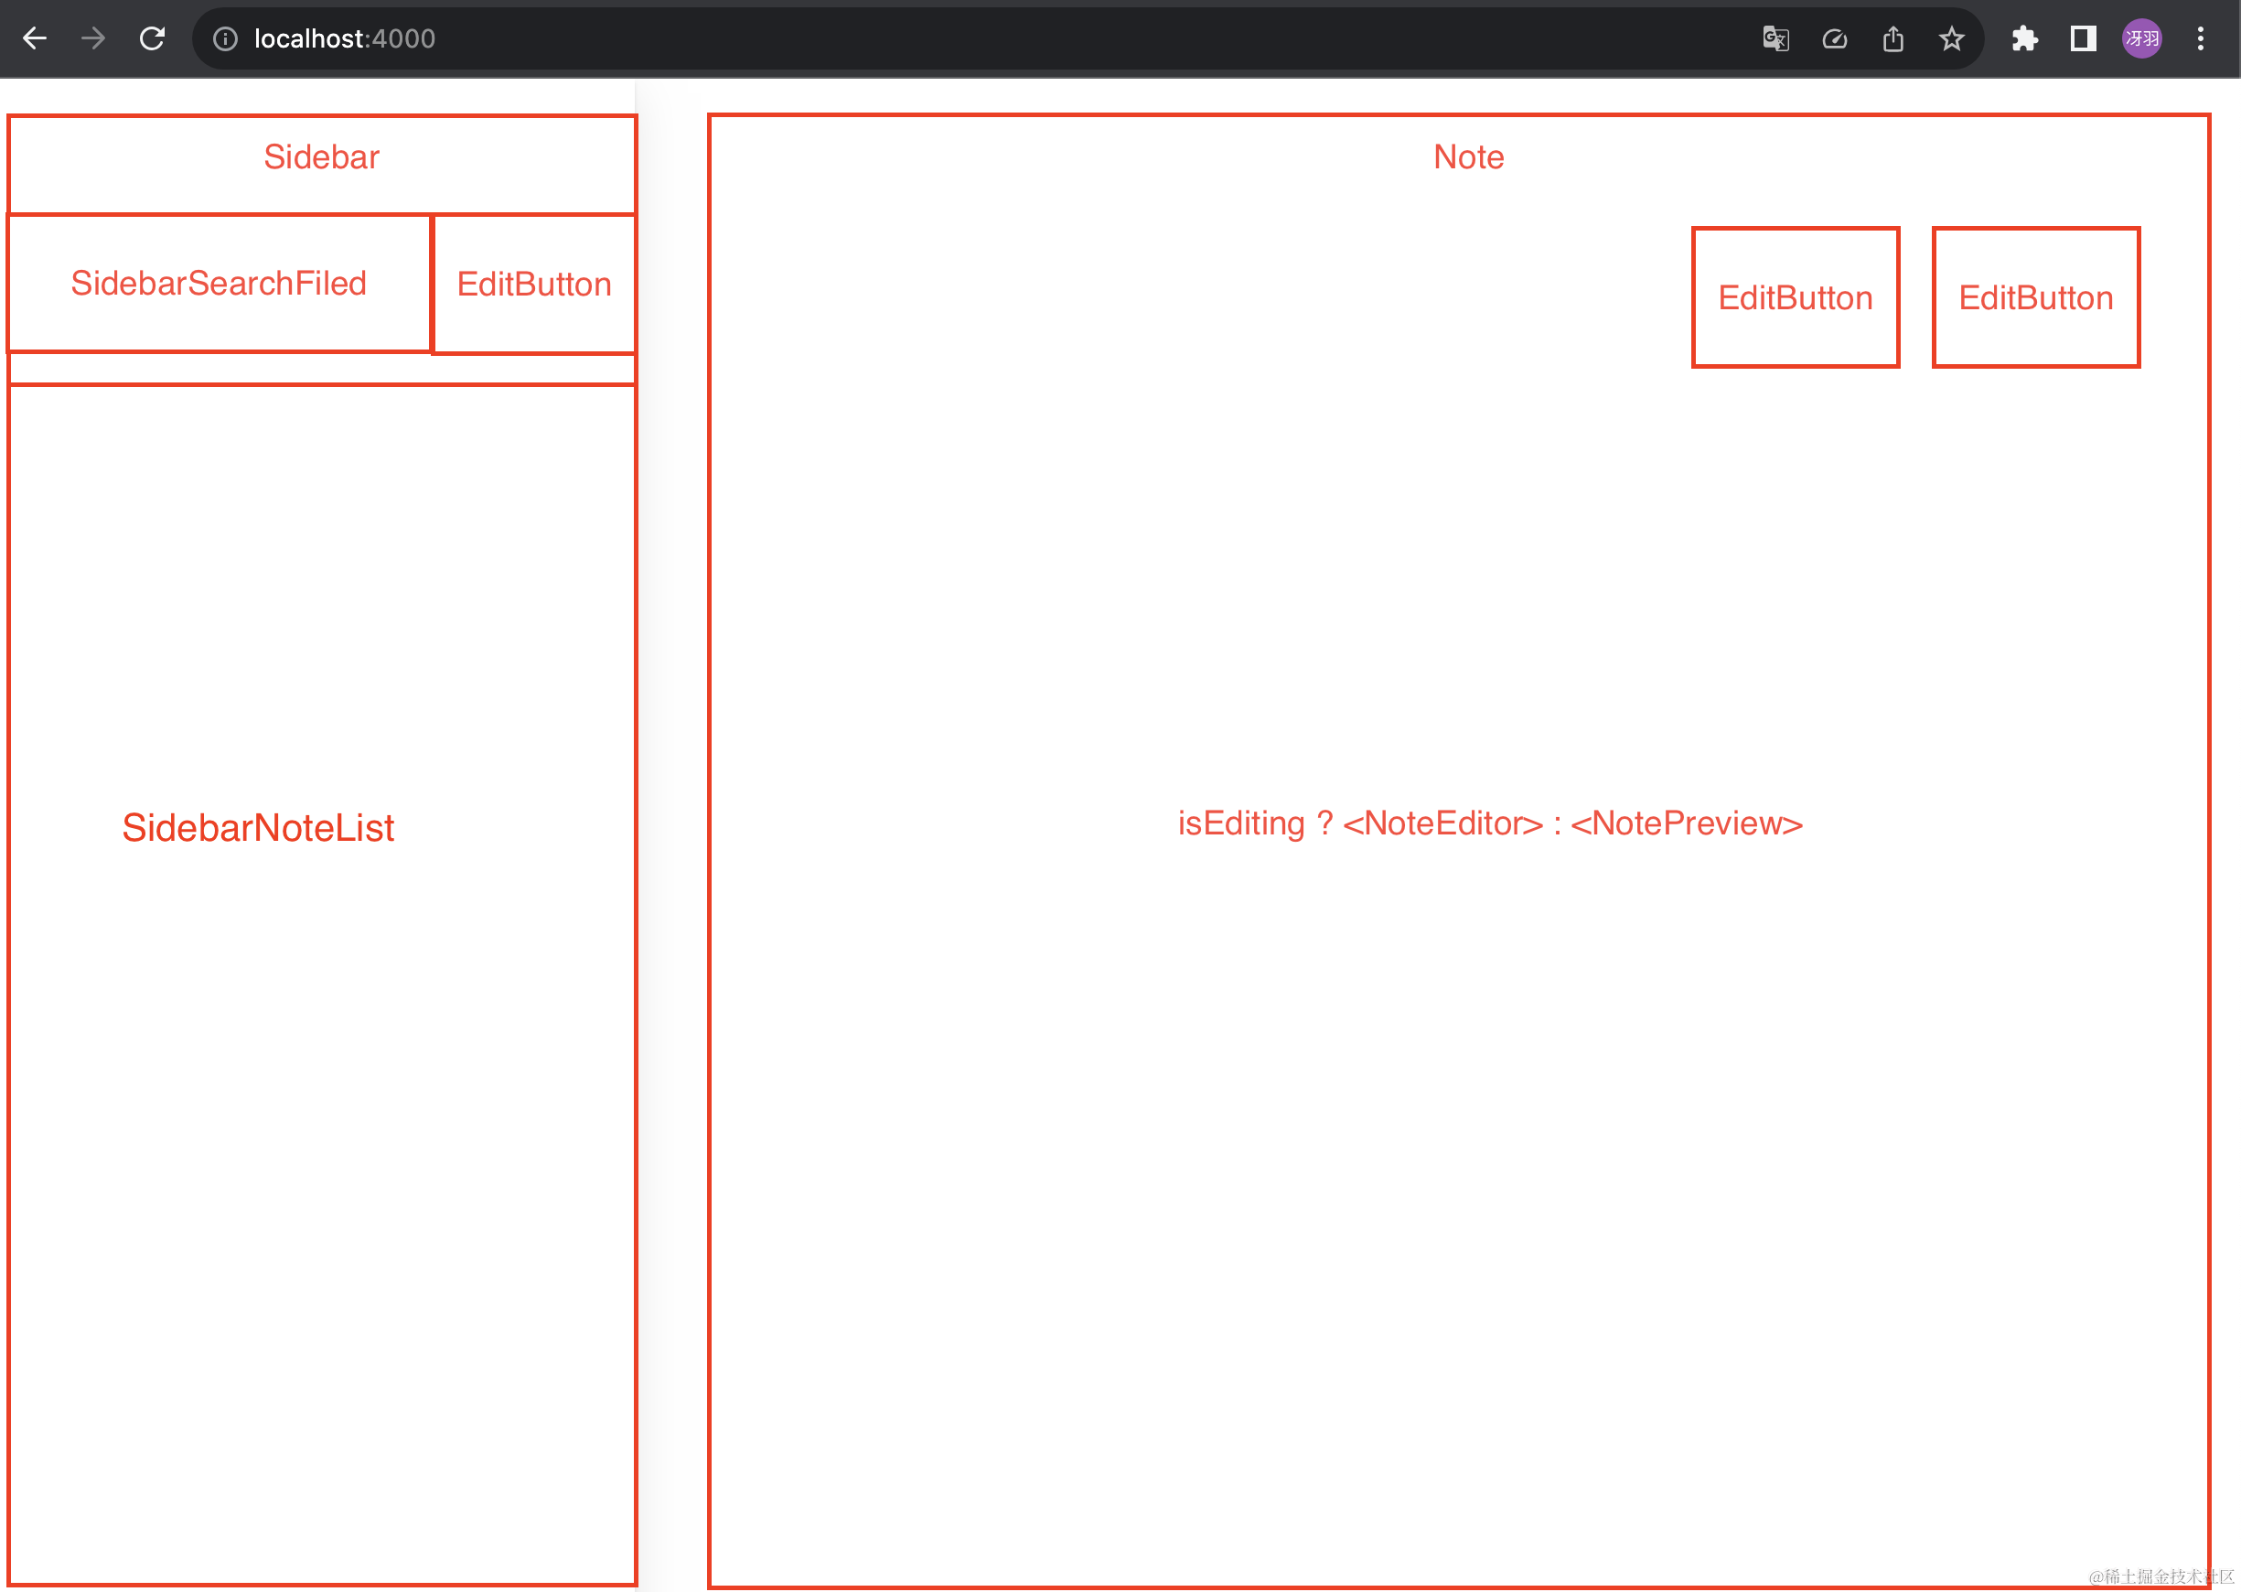Click the speedometer performance icon

point(1834,38)
